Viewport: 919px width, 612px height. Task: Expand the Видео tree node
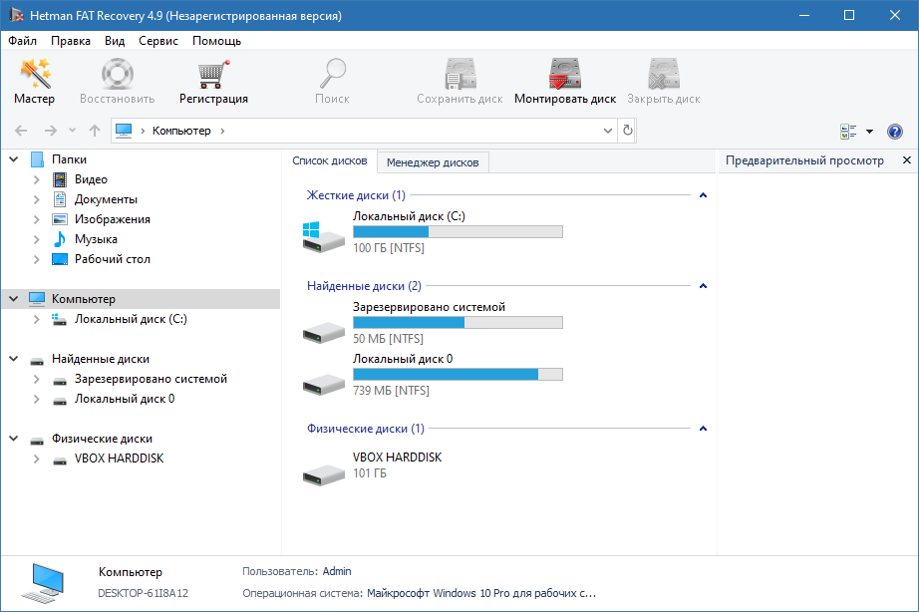(36, 179)
